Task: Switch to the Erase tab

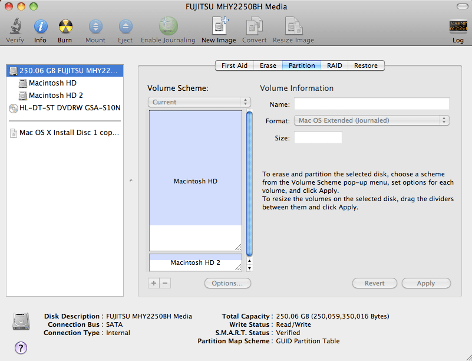Action: (x=268, y=65)
